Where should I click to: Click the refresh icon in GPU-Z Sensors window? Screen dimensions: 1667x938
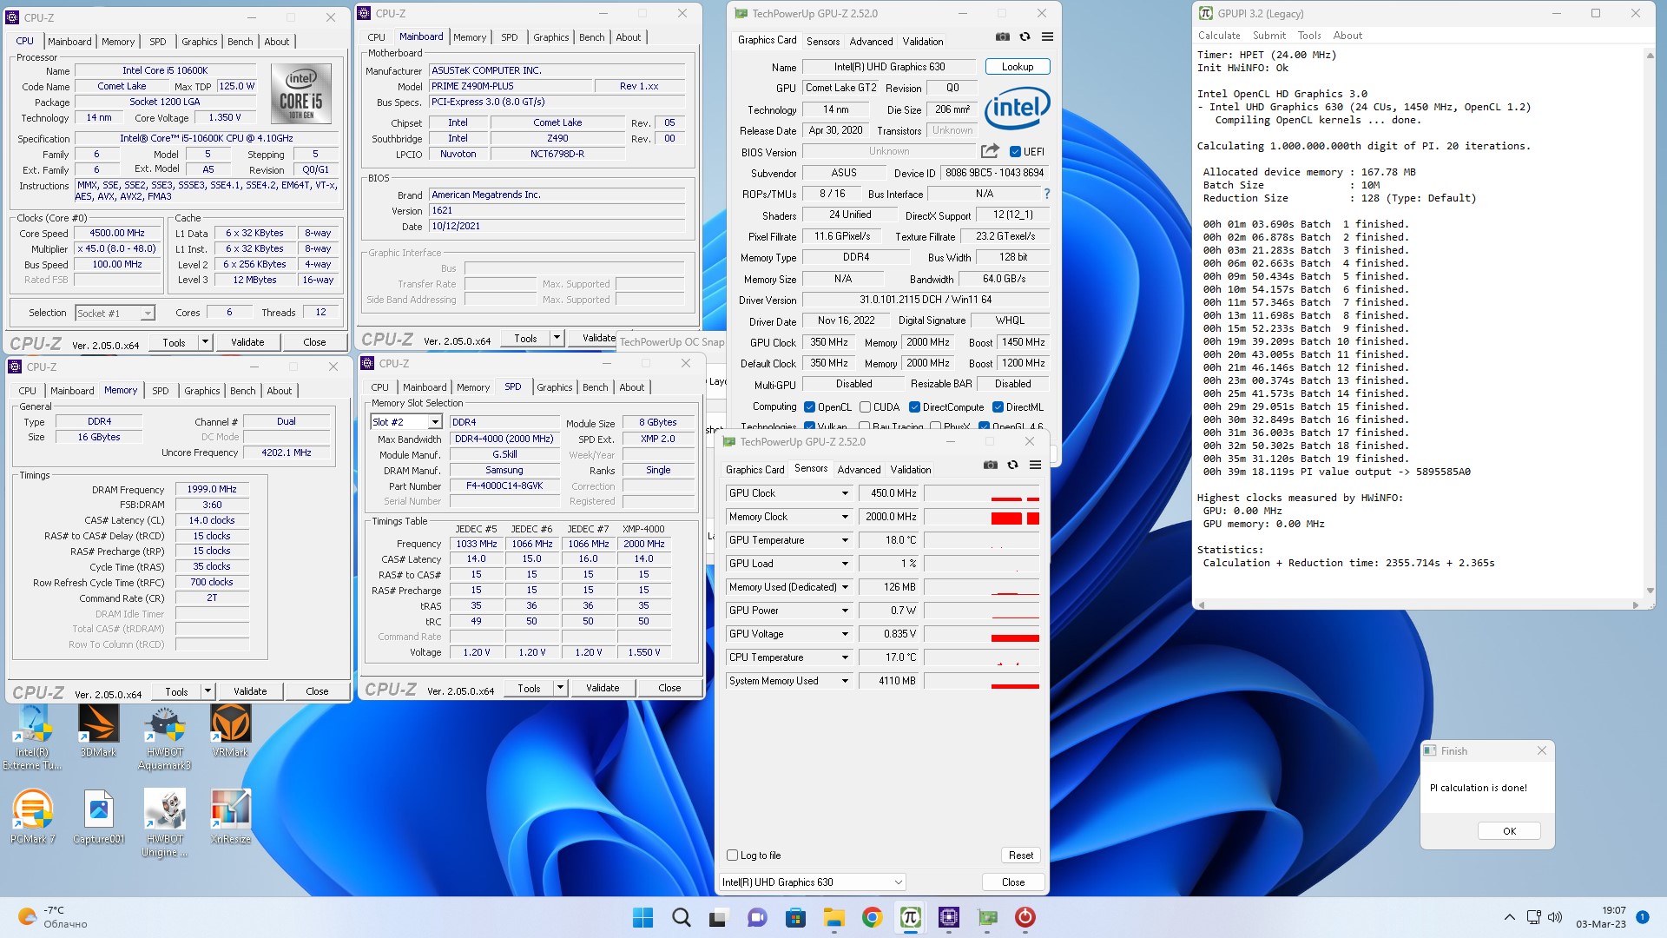pos(1012,466)
